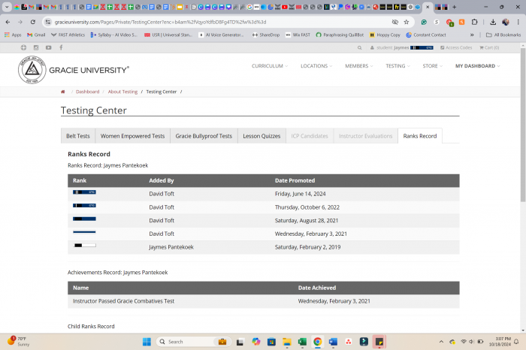
Task: Open Word from the taskbar
Action: [x=333, y=342]
